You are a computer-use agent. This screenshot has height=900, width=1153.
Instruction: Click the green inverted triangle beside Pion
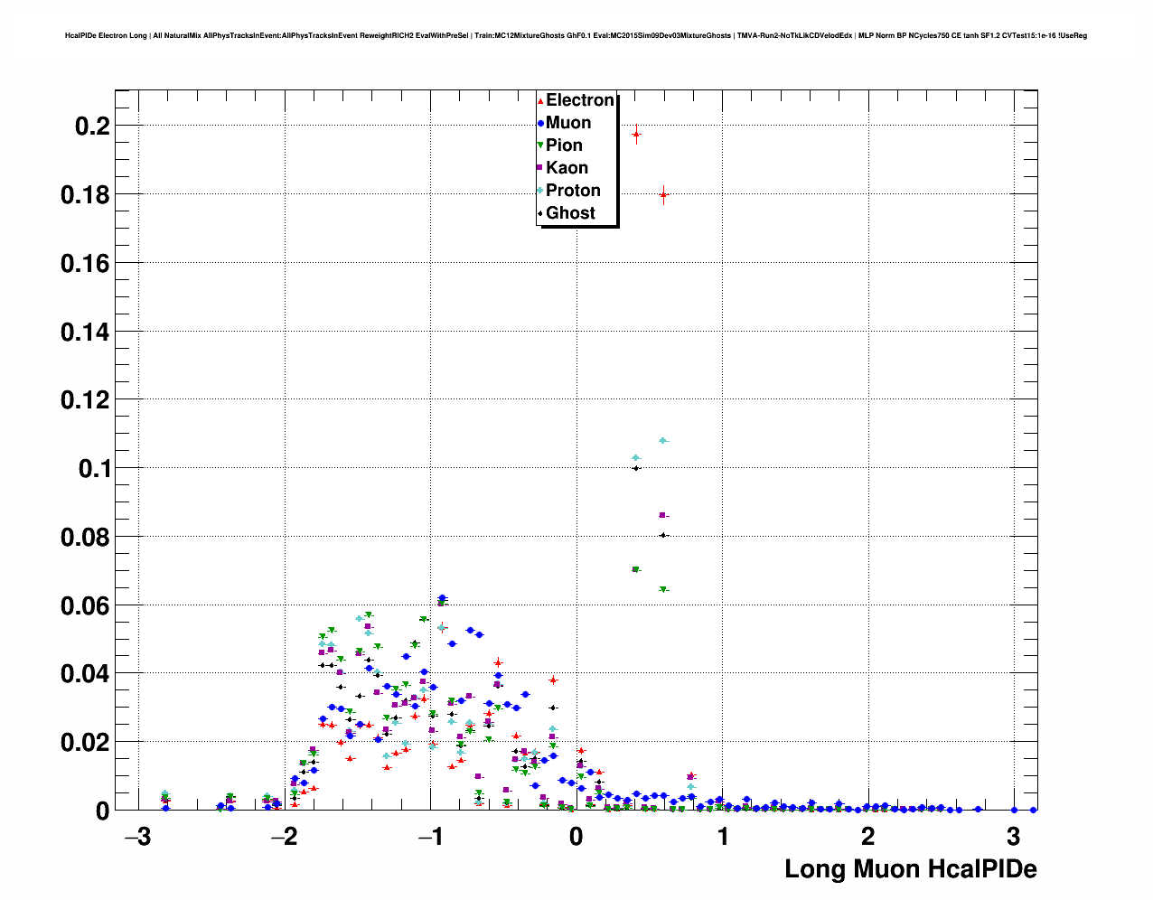click(x=540, y=146)
